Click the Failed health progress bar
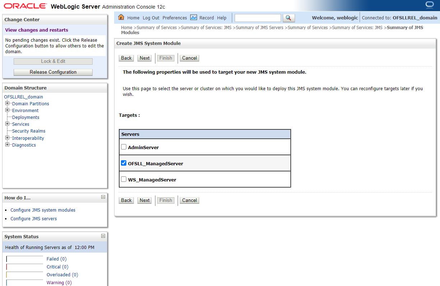The width and height of the screenshot is (440, 286). [24, 259]
